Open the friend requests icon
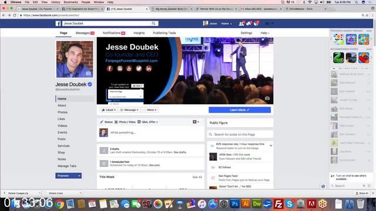The height and width of the screenshot is (211, 376). click(x=241, y=23)
